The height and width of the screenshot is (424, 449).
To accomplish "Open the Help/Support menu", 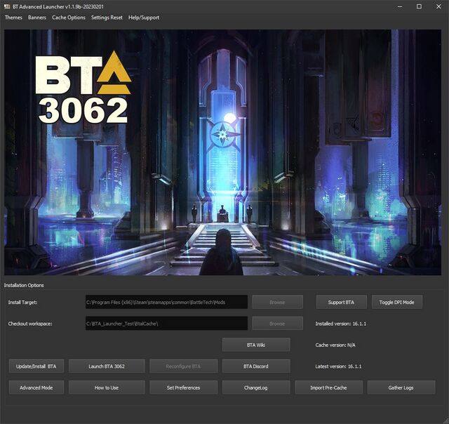I will pyautogui.click(x=144, y=18).
